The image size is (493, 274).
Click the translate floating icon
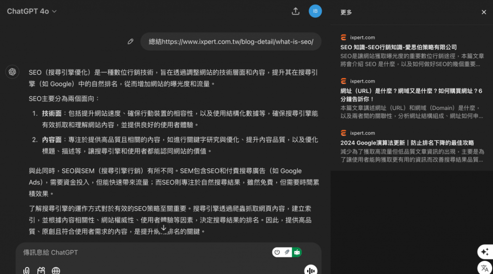pyautogui.click(x=485, y=268)
